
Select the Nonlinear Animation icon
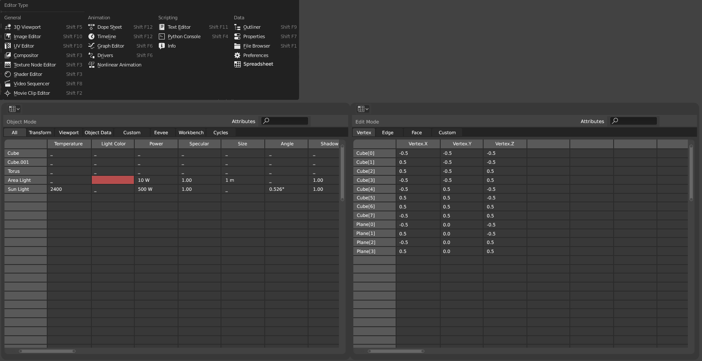point(91,65)
